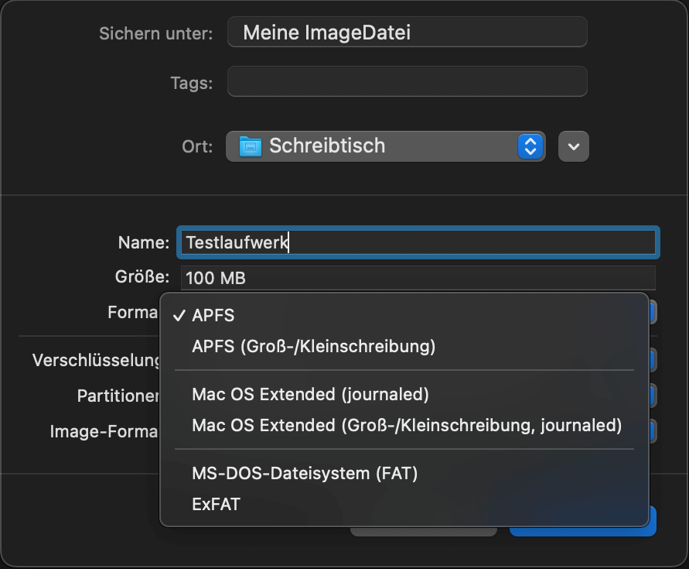Open the Ort location popup Schreibtisch
Image resolution: width=689 pixels, height=569 pixels.
385,146
